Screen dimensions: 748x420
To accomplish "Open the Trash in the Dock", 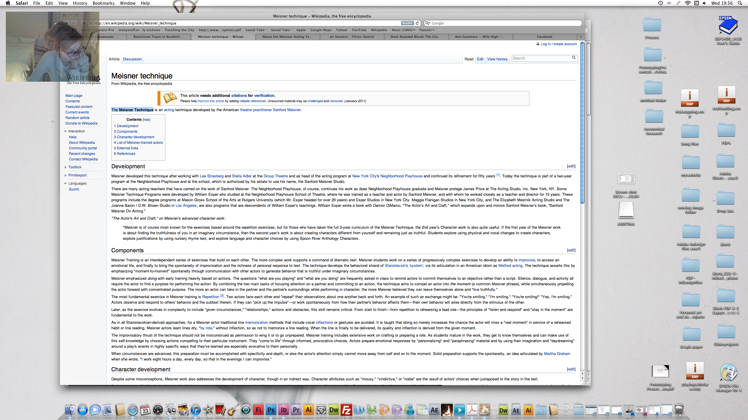I will click(679, 410).
